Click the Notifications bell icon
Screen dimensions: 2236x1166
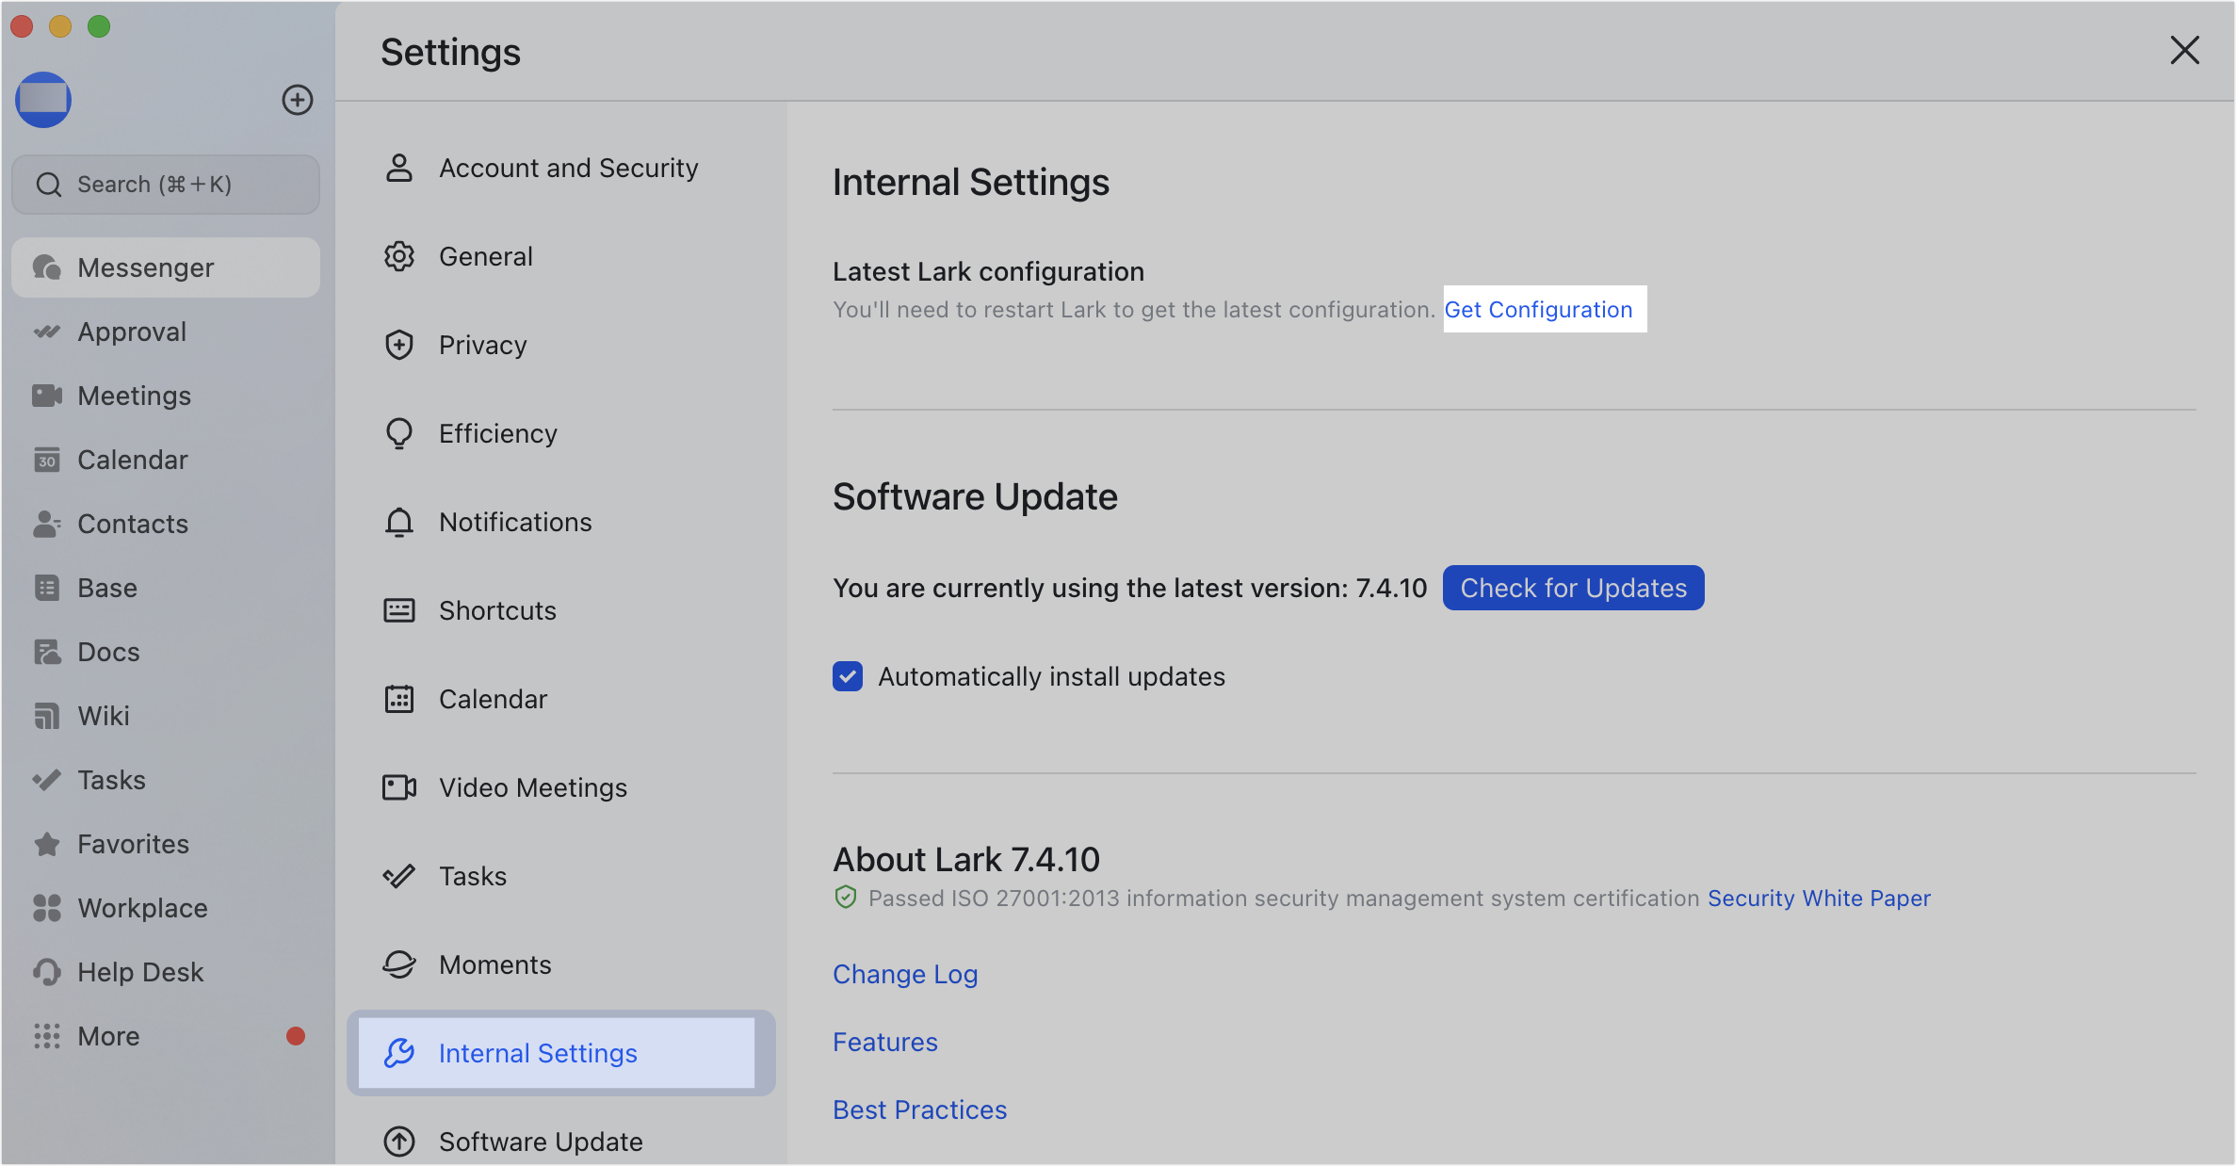point(399,522)
